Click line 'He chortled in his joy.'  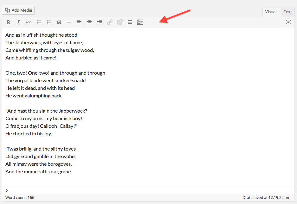[29, 134]
